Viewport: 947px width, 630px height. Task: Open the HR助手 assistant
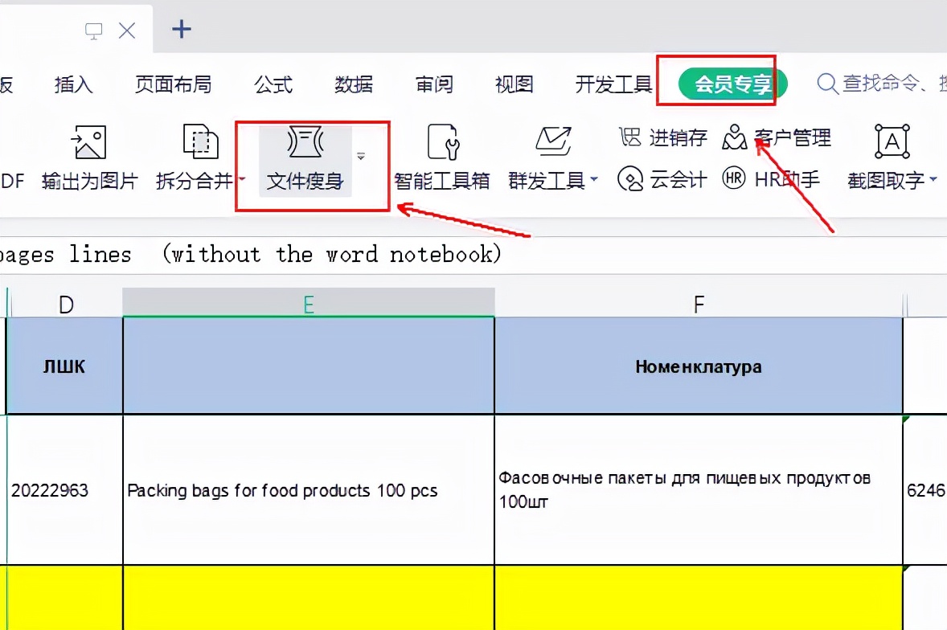point(772,179)
